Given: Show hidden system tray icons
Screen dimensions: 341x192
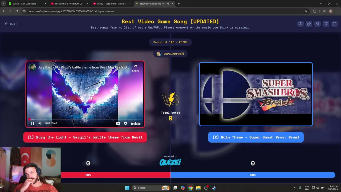Looking at the screenshot, I should [294, 188].
